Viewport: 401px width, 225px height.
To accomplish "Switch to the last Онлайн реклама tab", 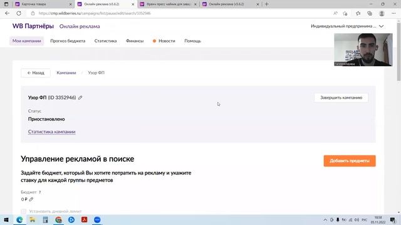I will [x=230, y=4].
